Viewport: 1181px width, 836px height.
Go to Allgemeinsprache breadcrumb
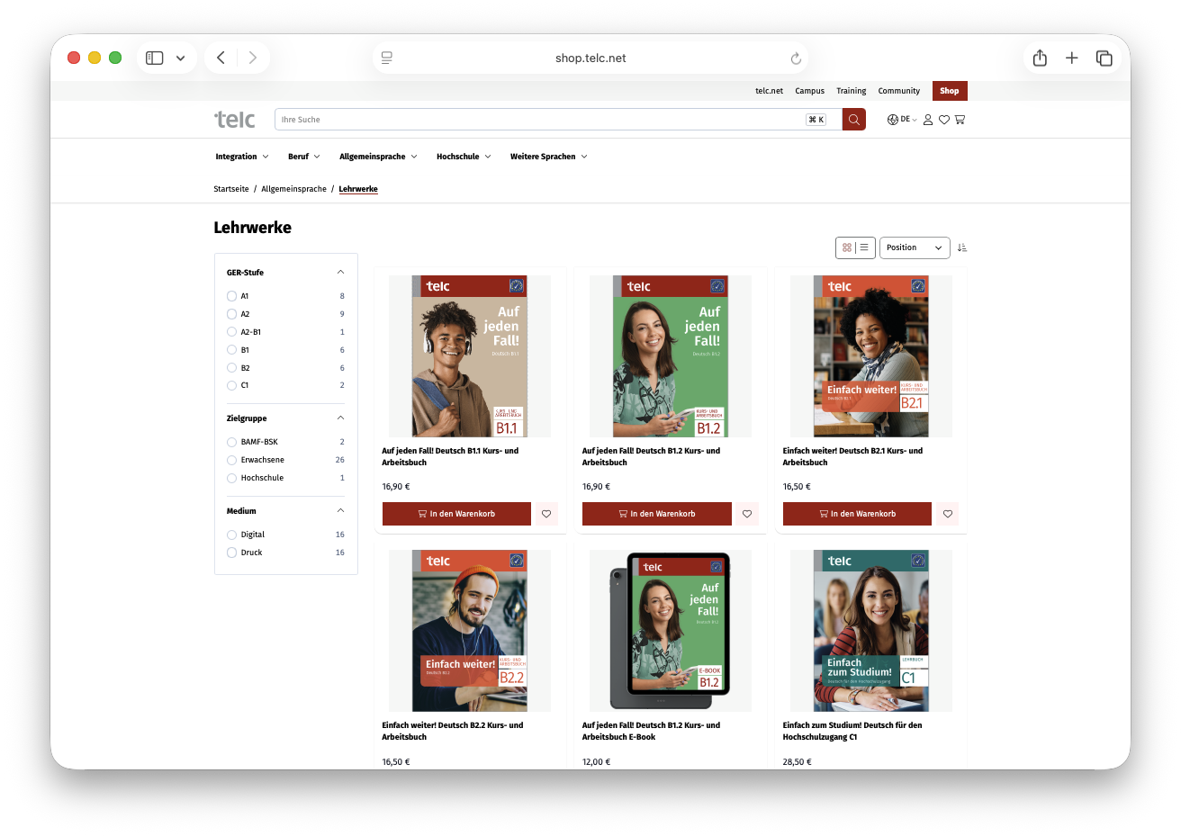293,189
